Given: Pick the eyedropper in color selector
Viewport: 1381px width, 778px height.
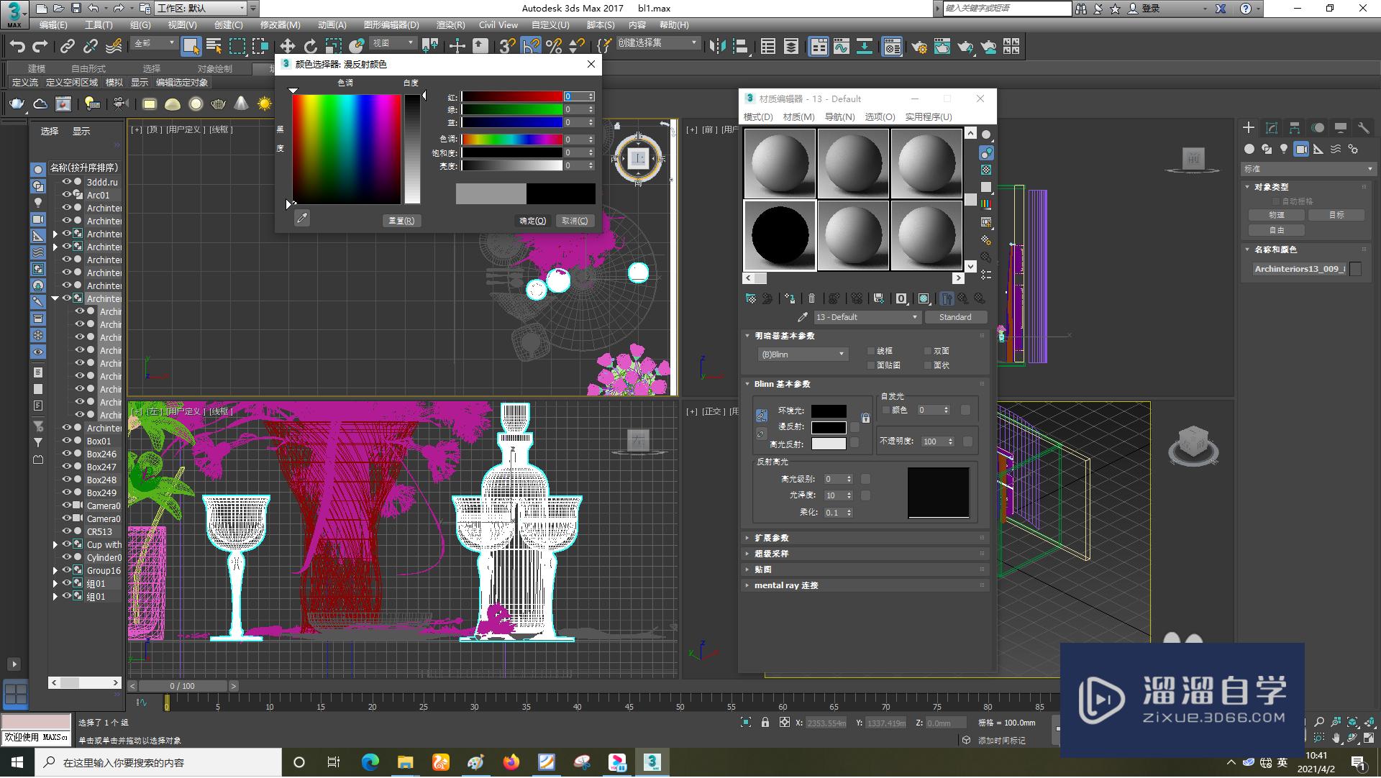Looking at the screenshot, I should (x=302, y=219).
